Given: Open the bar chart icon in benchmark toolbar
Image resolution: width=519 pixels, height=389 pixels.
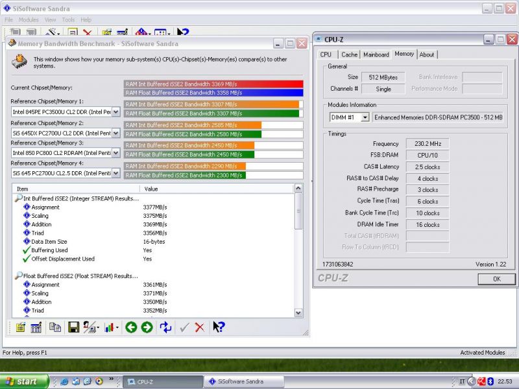Looking at the screenshot, I should tap(110, 327).
